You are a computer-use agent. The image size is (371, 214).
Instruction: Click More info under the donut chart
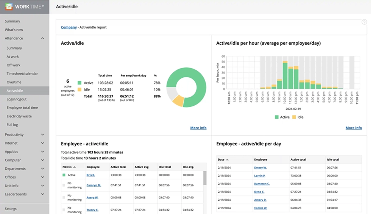pos(198,128)
